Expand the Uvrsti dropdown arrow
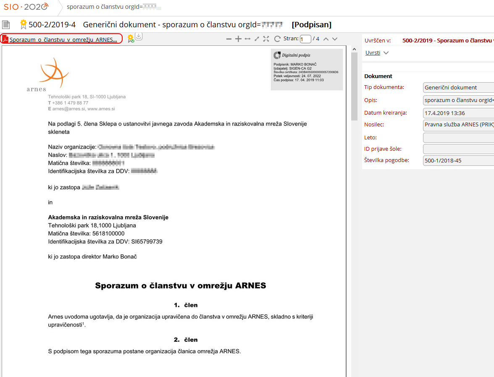494x377 pixels. 386,53
